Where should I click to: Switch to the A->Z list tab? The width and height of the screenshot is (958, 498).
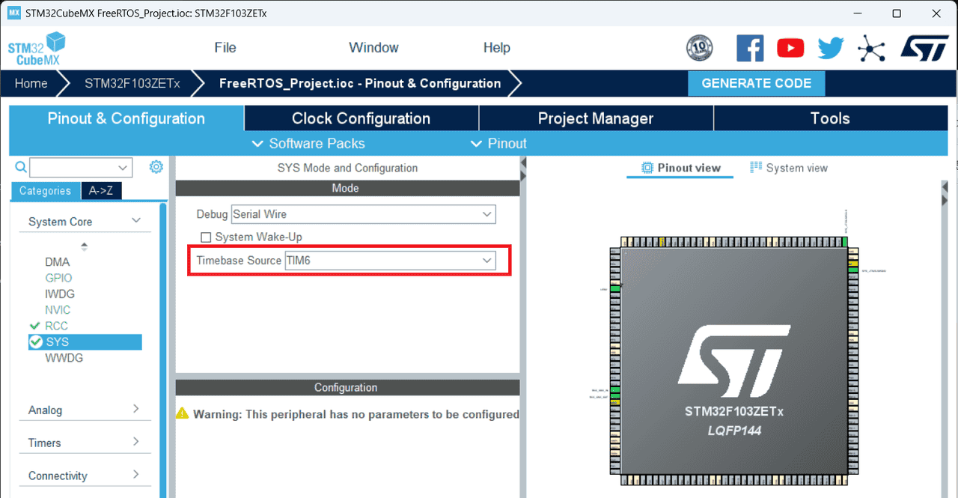[100, 191]
